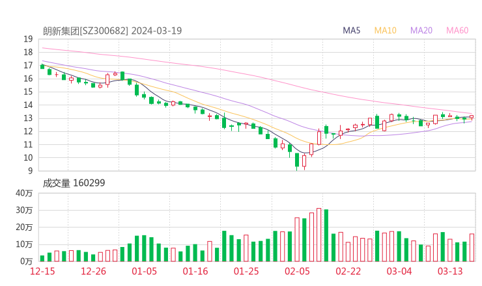482x286 pixels.
Task: Click the 20万 volume axis label
Action: coord(24,227)
